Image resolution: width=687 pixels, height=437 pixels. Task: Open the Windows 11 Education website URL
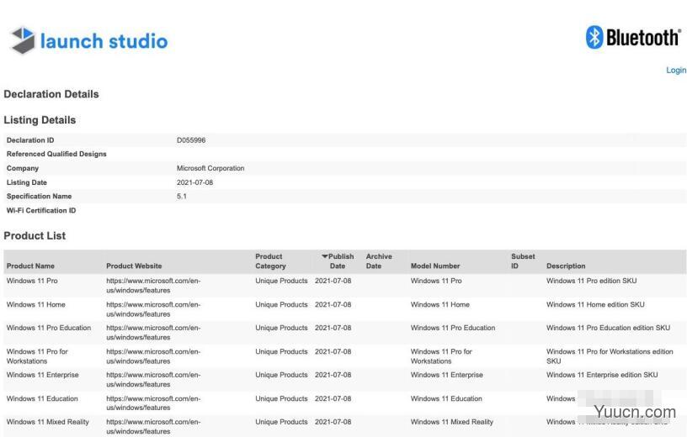tap(153, 403)
